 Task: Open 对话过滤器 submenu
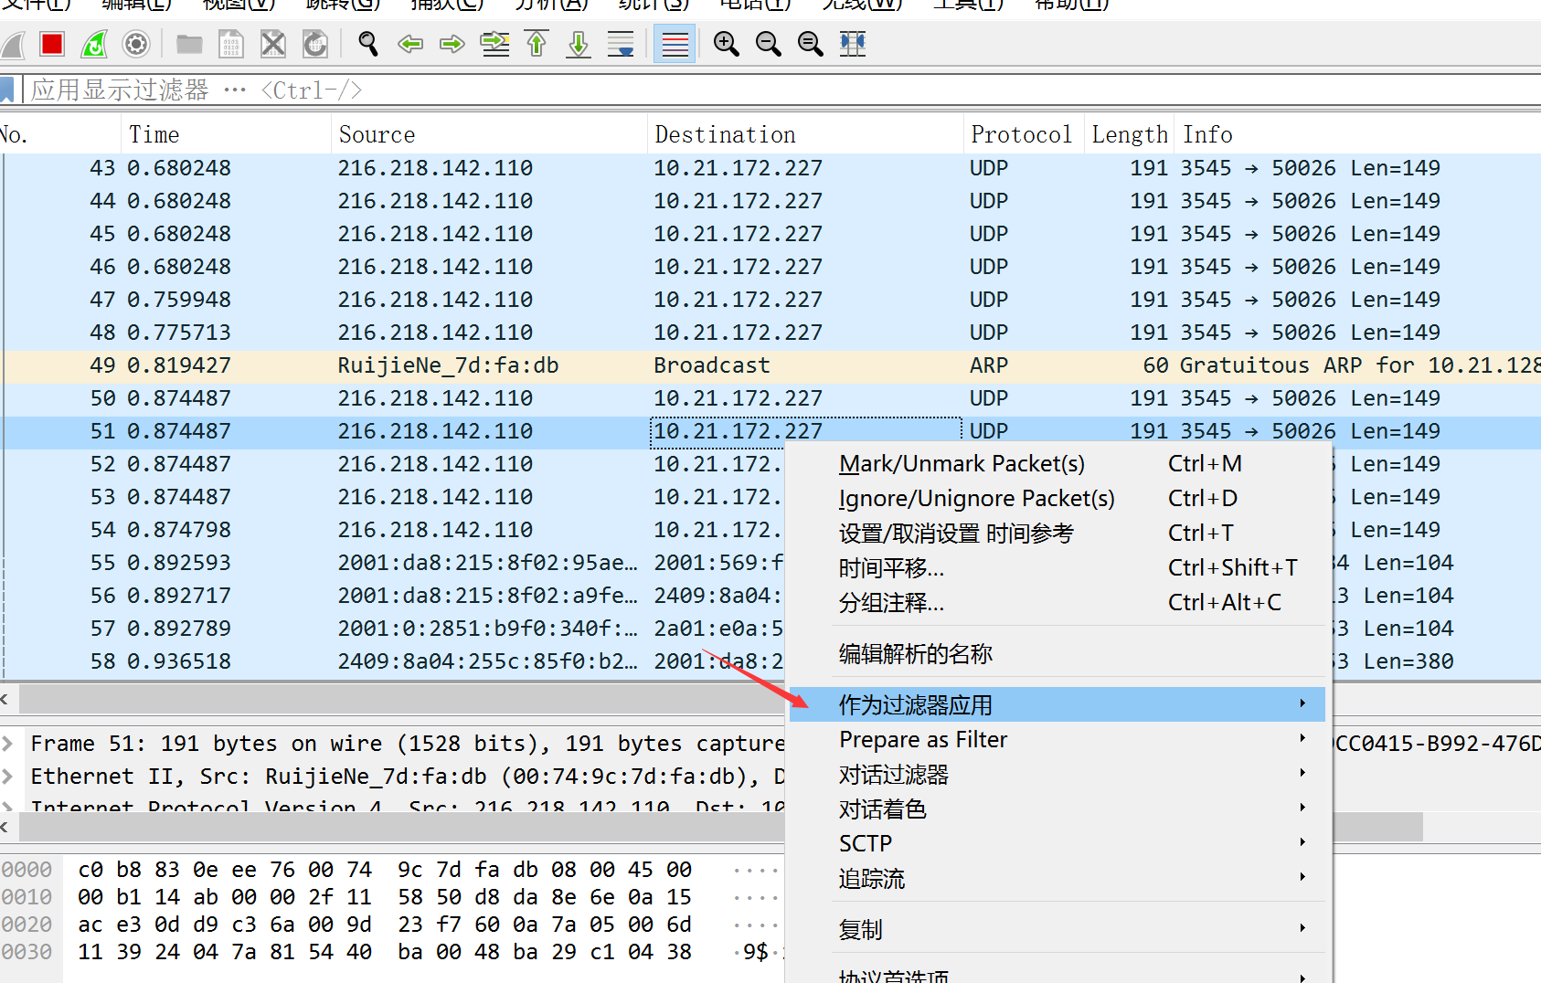[x=1057, y=775]
